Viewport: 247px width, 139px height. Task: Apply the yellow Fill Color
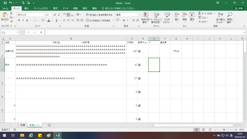pyautogui.click(x=43, y=20)
